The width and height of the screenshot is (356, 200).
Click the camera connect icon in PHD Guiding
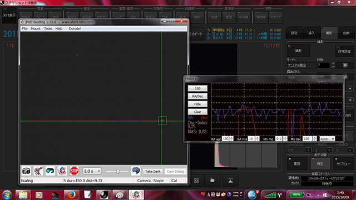pyautogui.click(x=26, y=171)
